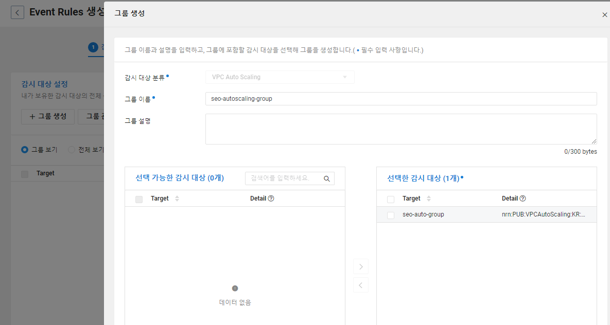Sort selected targets by Target column
Viewport: 610px width, 325px height.
click(429, 198)
